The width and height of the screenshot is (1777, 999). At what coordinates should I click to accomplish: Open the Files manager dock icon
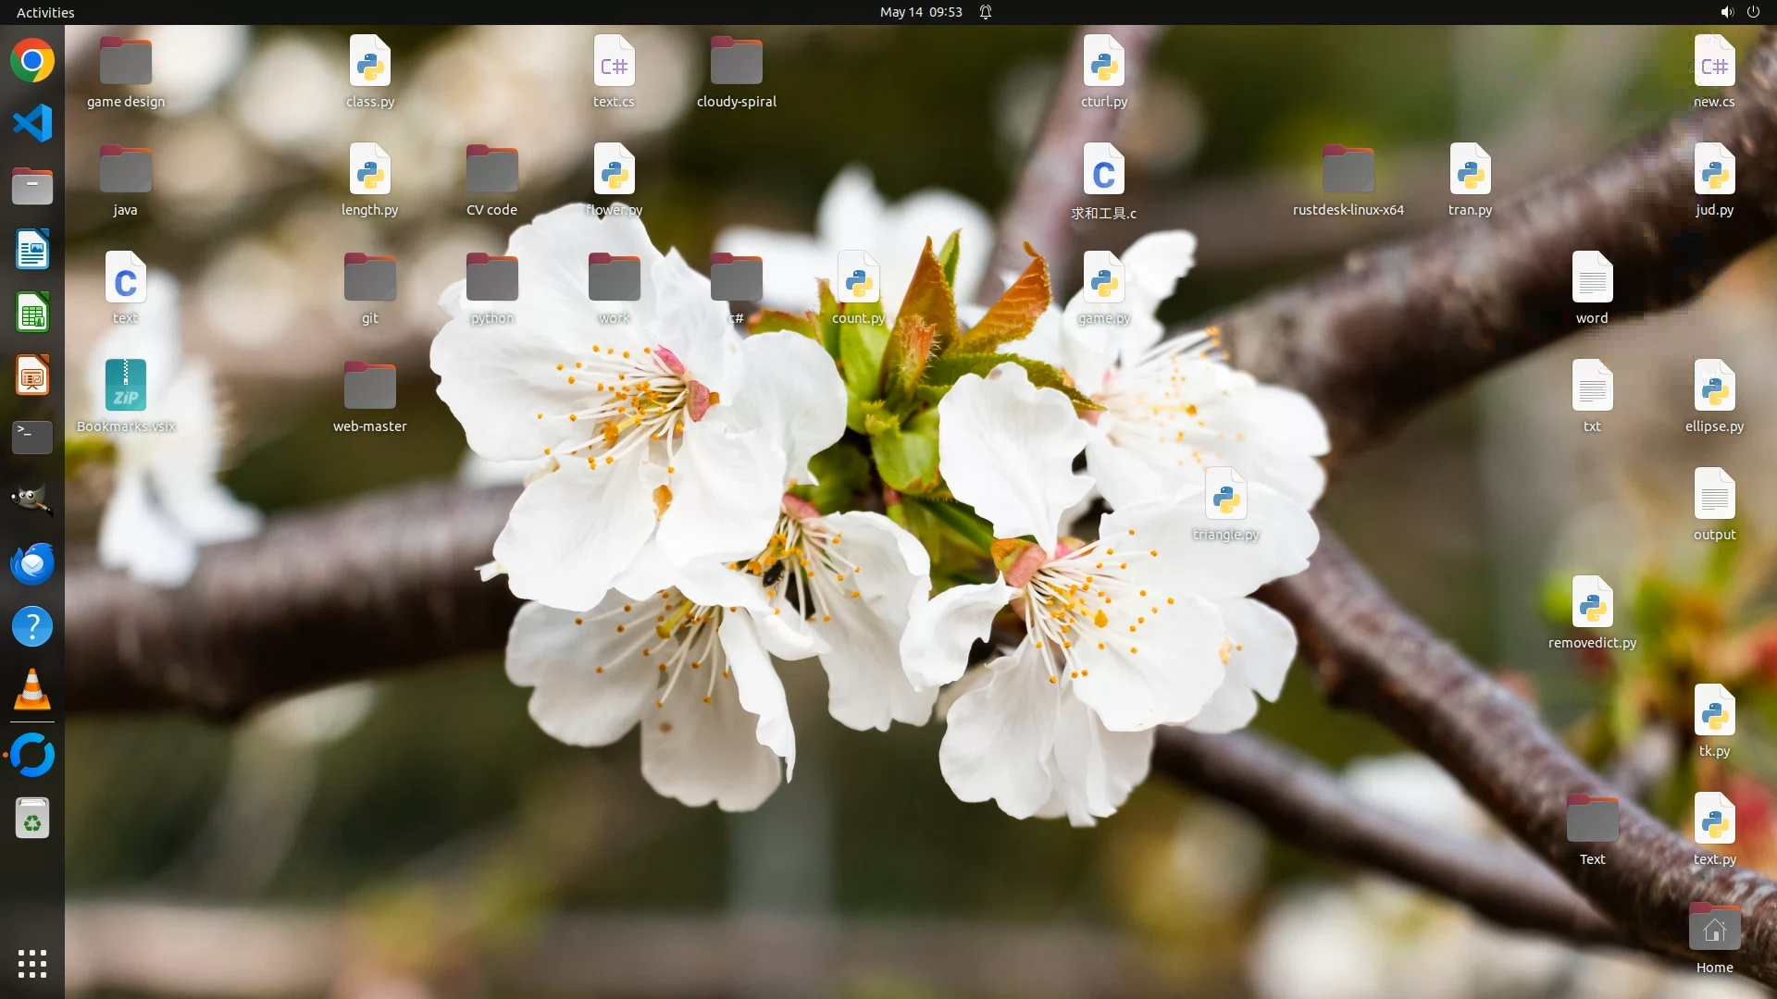click(32, 187)
